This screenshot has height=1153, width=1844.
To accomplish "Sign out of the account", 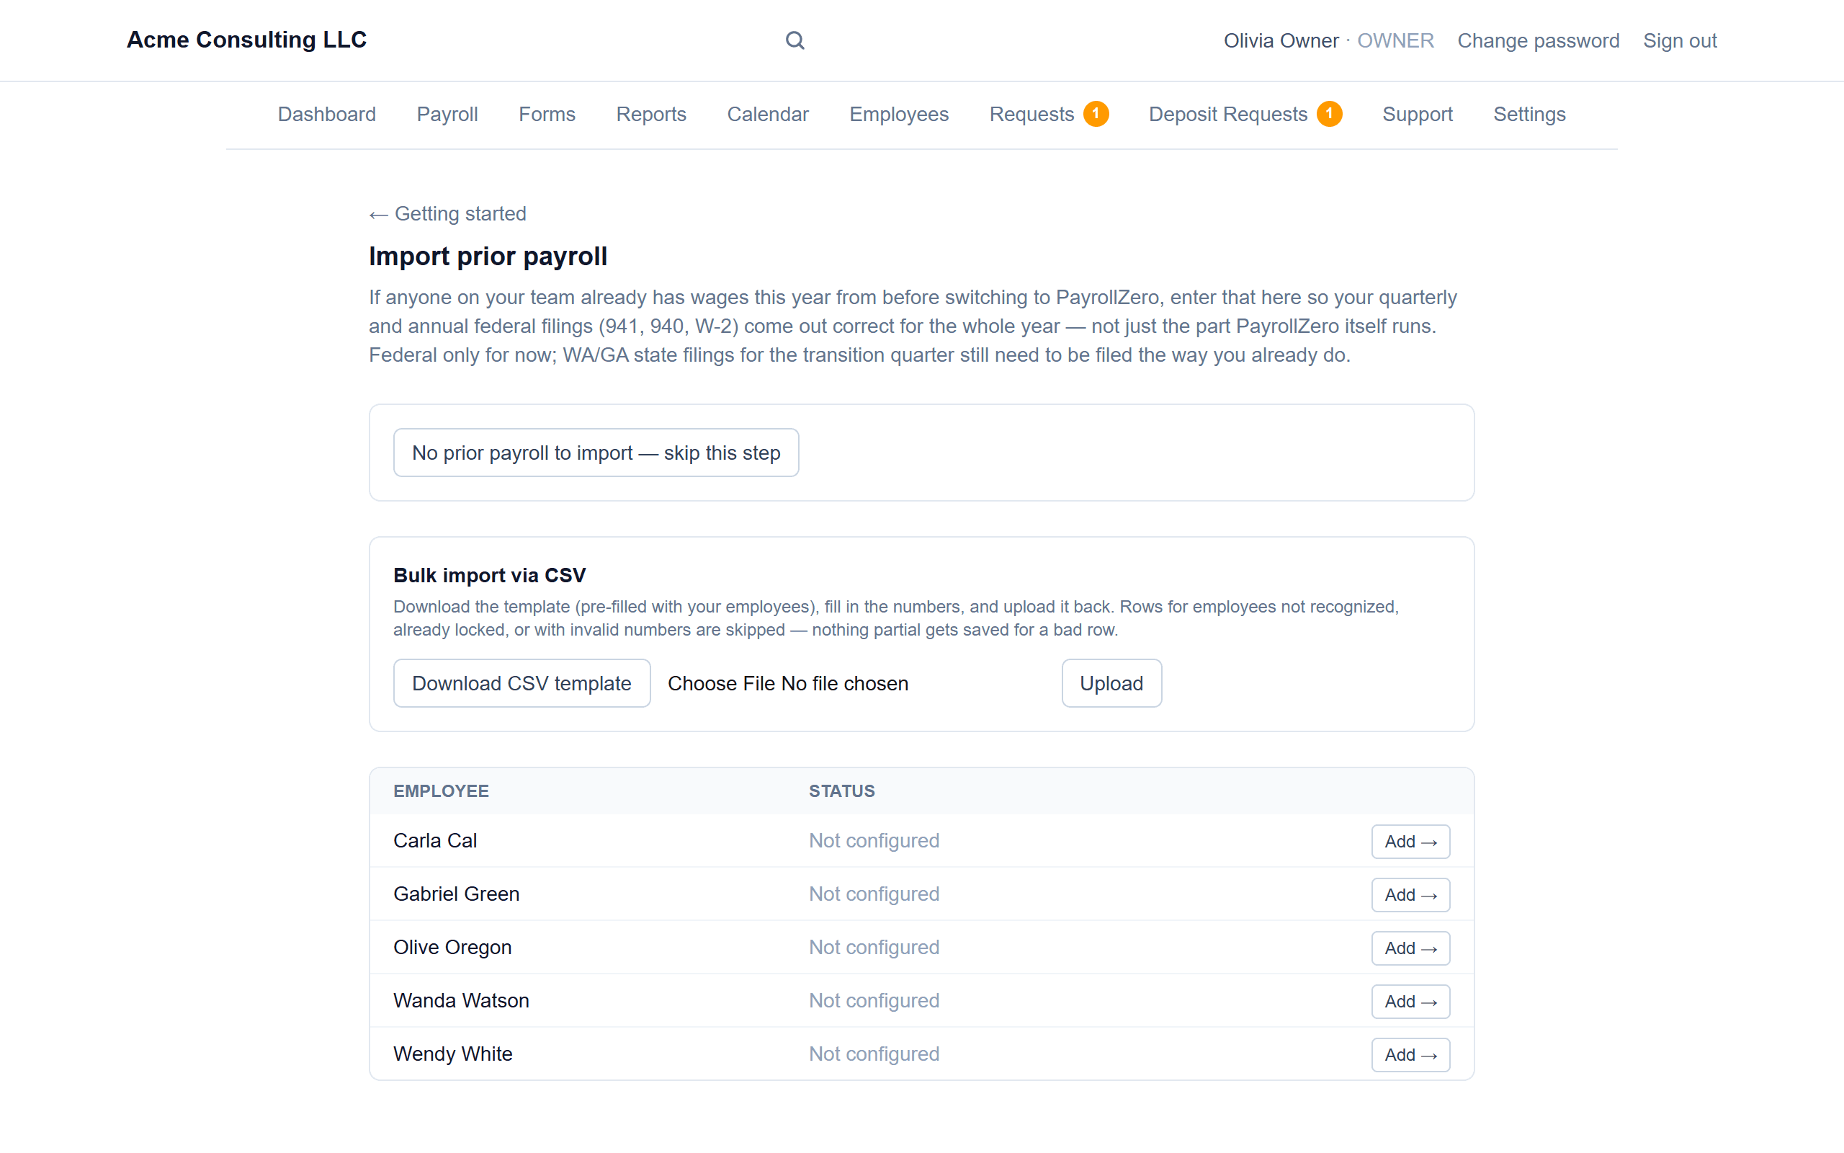I will 1680,40.
